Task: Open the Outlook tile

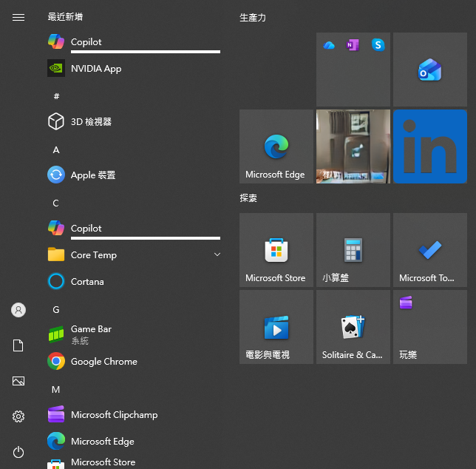Action: [x=430, y=70]
